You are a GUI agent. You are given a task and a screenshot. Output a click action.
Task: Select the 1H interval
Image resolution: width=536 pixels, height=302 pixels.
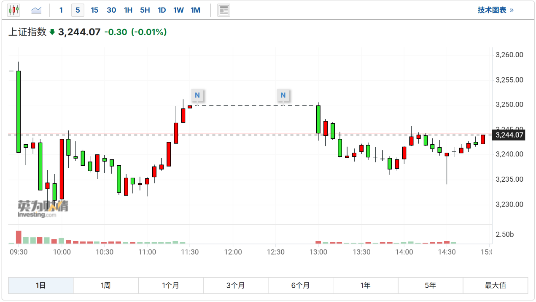tap(128, 10)
